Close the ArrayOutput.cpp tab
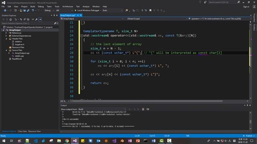 pyautogui.click(x=81, y=15)
